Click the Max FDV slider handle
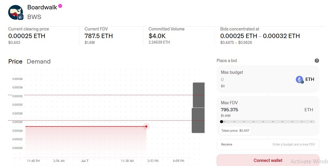This screenshot has width=328, height=166. click(222, 121)
